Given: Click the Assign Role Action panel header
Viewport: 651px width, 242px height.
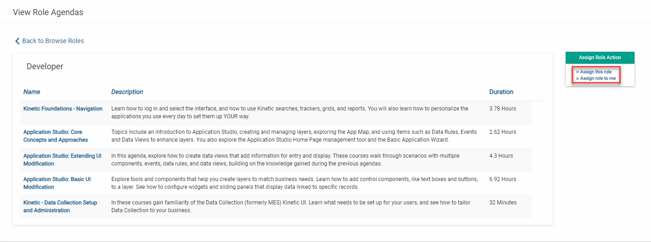Looking at the screenshot, I should coord(600,58).
